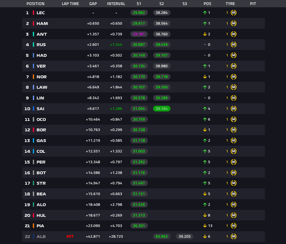Click the medium tyre icon for NOR

[234, 77]
